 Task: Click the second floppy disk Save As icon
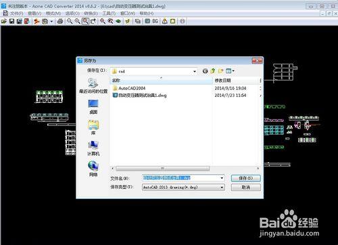(20, 22)
